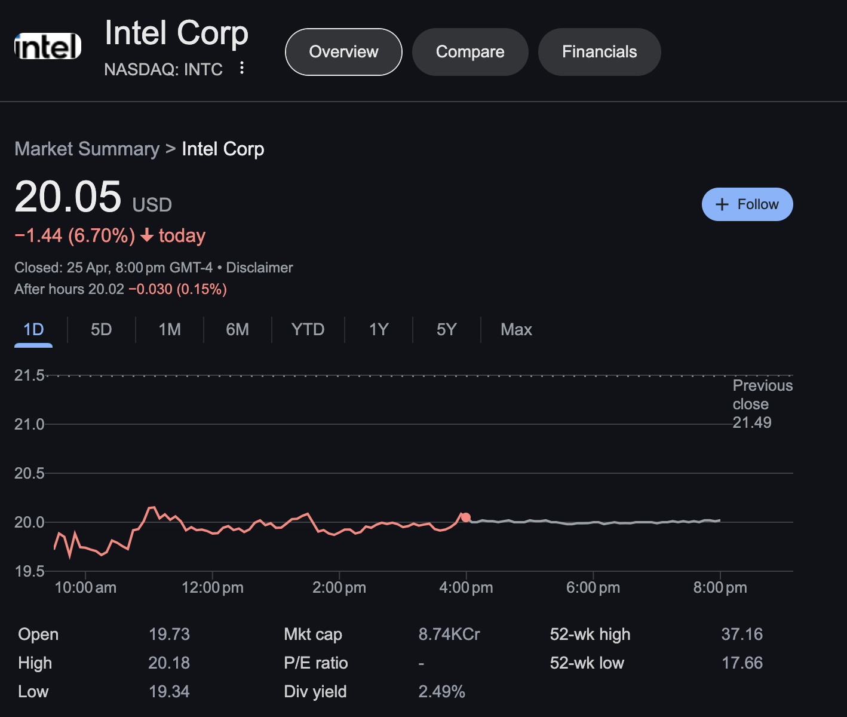Click the Low value 19.34
The image size is (847, 717).
pos(169,692)
